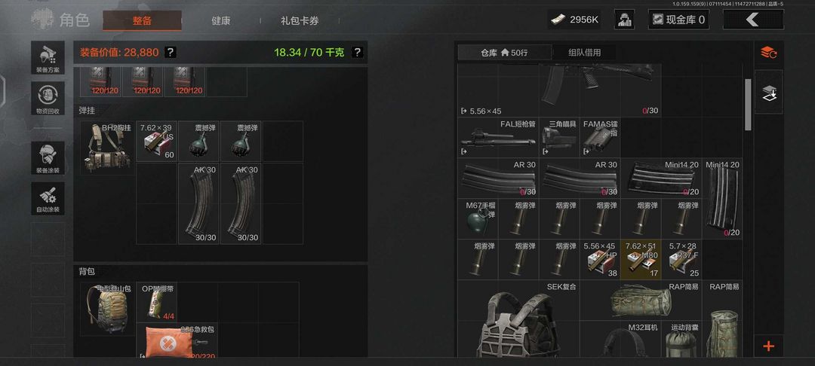Click the back arrow button
The image size is (815, 366).
(753, 20)
